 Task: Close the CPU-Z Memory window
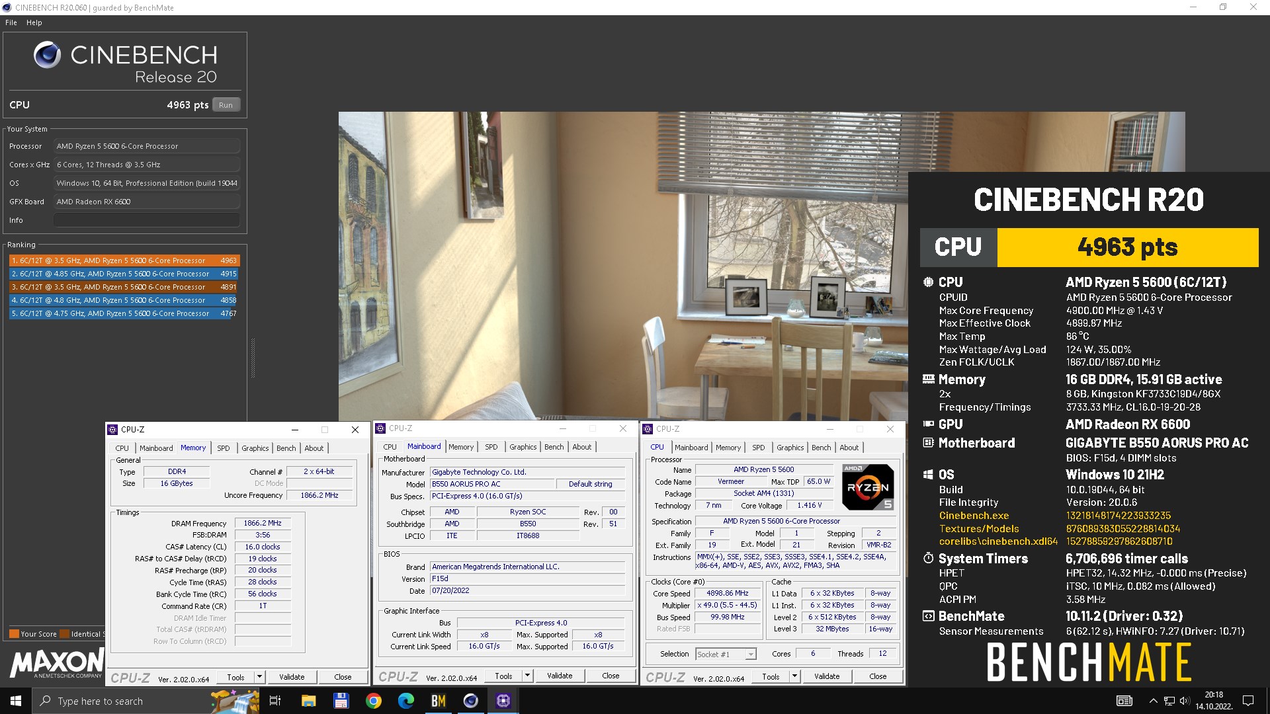(355, 430)
